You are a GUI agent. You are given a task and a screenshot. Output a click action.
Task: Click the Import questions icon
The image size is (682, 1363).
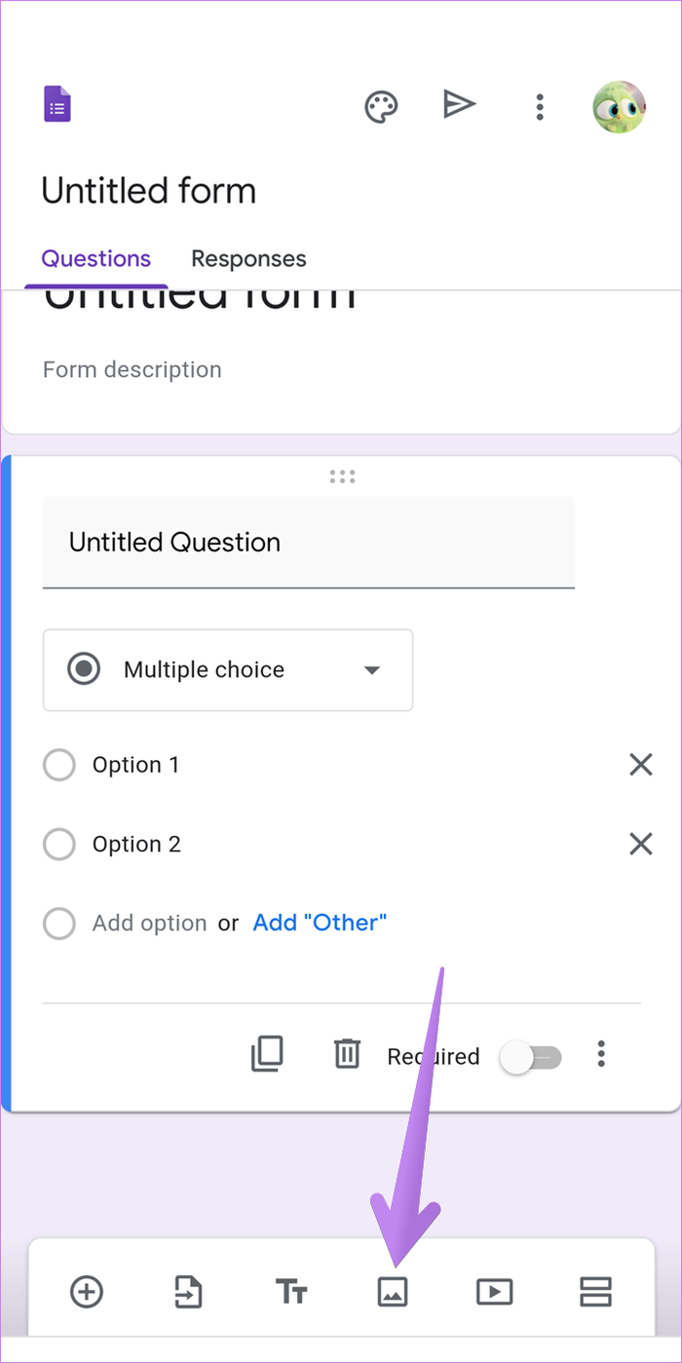[x=188, y=1292]
